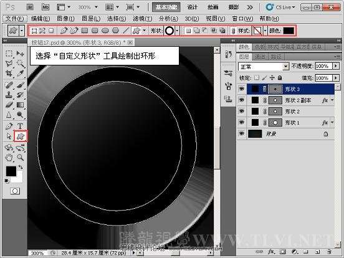
Task: Switch to the 路径 tab
Action: point(276,57)
